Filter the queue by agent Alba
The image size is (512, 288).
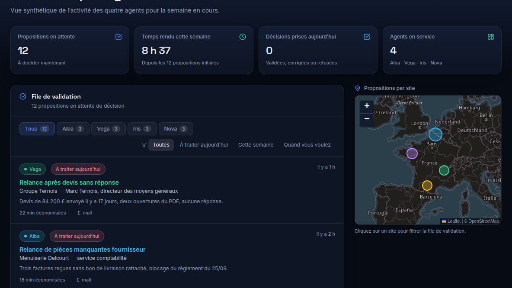[73, 129]
